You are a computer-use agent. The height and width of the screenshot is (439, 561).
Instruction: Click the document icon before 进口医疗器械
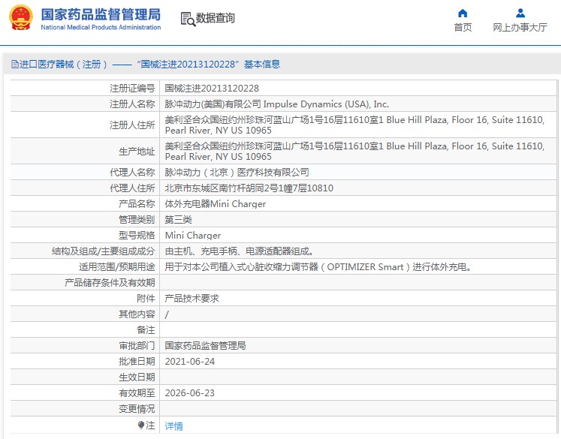tap(15, 65)
